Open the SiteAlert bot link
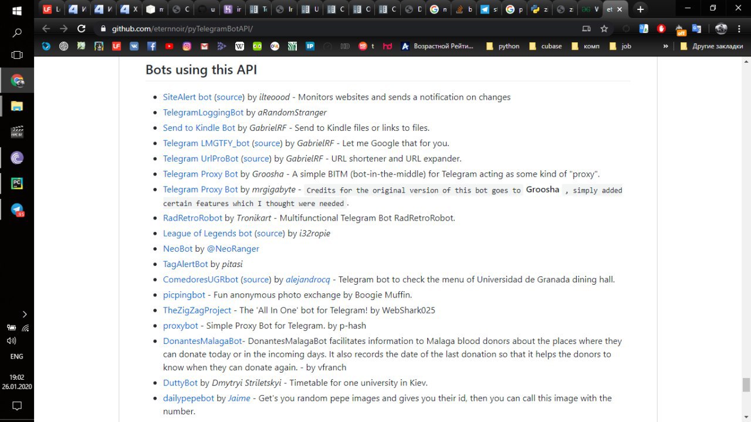 pos(187,97)
